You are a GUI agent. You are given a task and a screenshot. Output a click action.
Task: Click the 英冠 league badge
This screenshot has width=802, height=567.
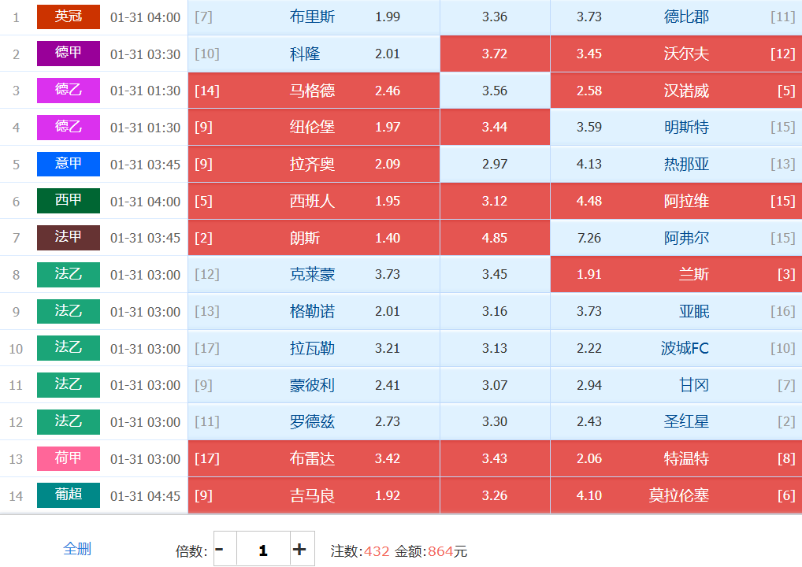tap(69, 17)
